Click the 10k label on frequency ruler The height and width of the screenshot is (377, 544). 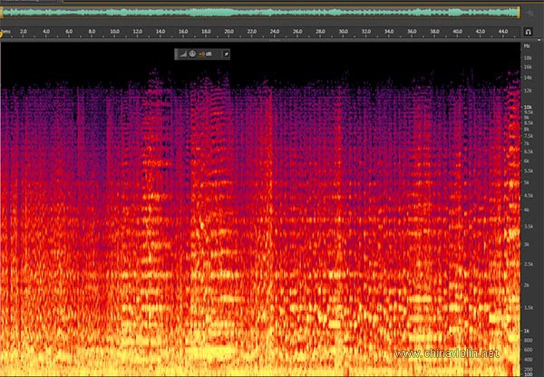[x=527, y=107]
